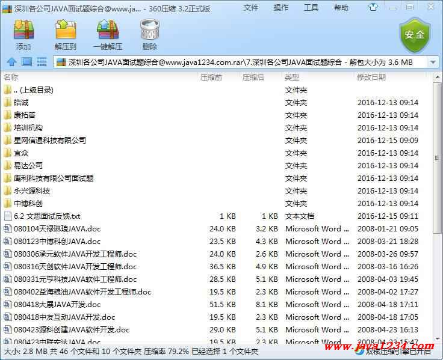Open the 工具 menu
The width and height of the screenshot is (443, 360).
[311, 8]
